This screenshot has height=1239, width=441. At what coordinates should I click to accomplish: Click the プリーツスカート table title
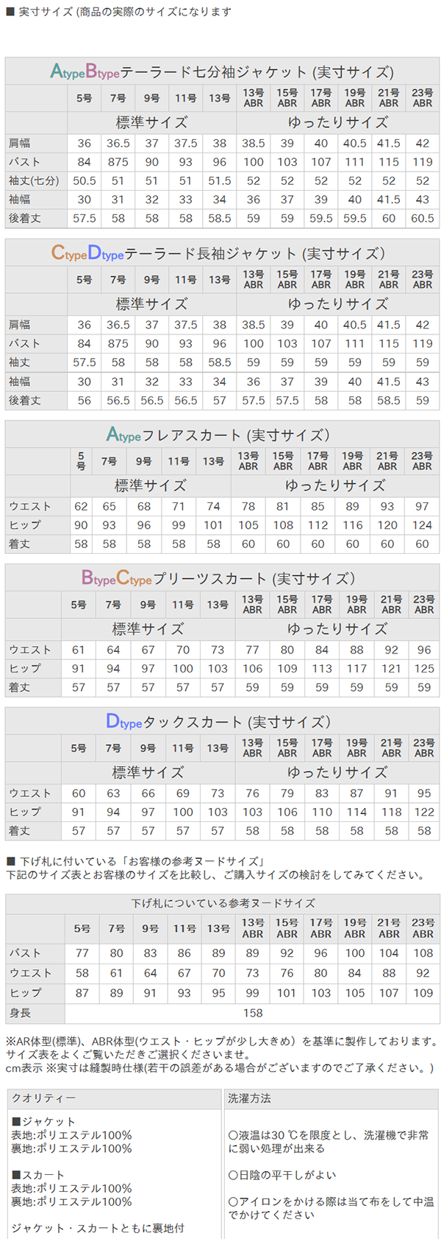[218, 578]
